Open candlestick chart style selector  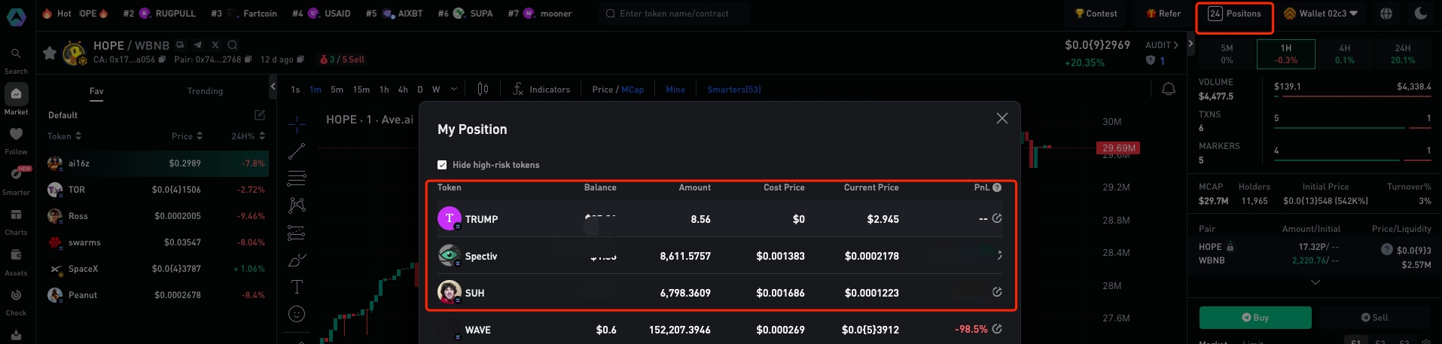tap(483, 90)
